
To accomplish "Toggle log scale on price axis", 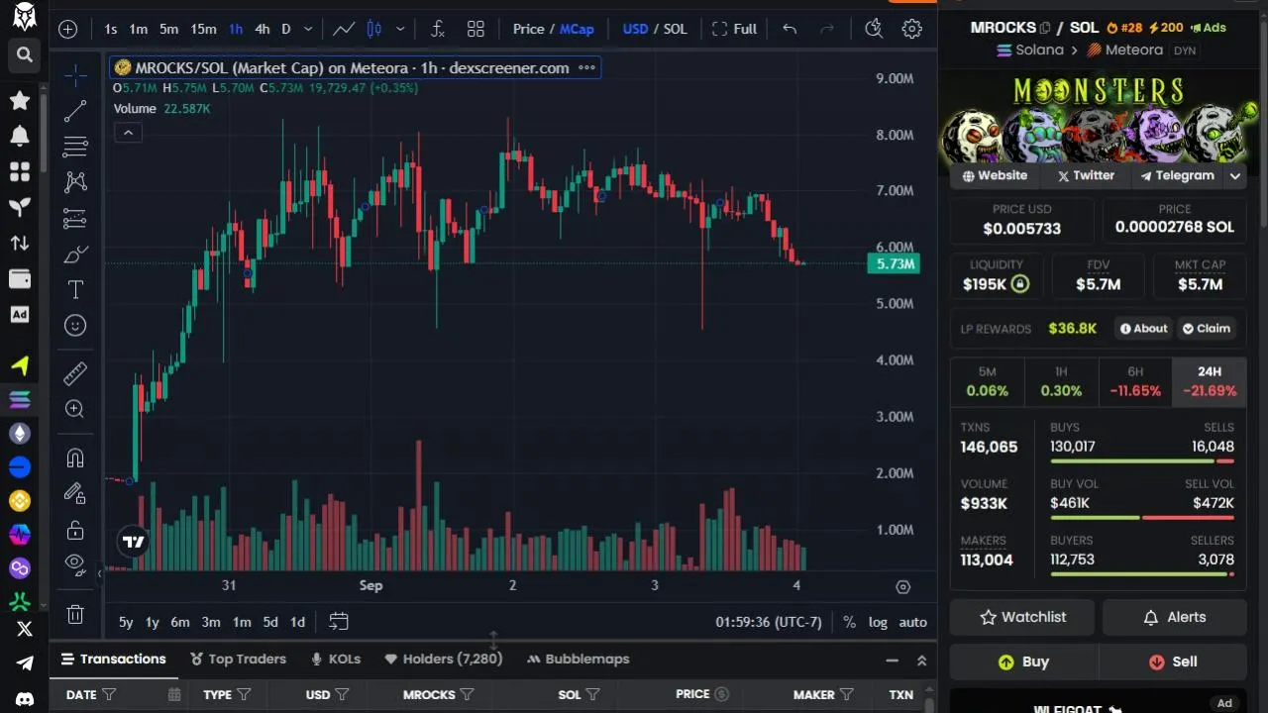I will tap(878, 622).
